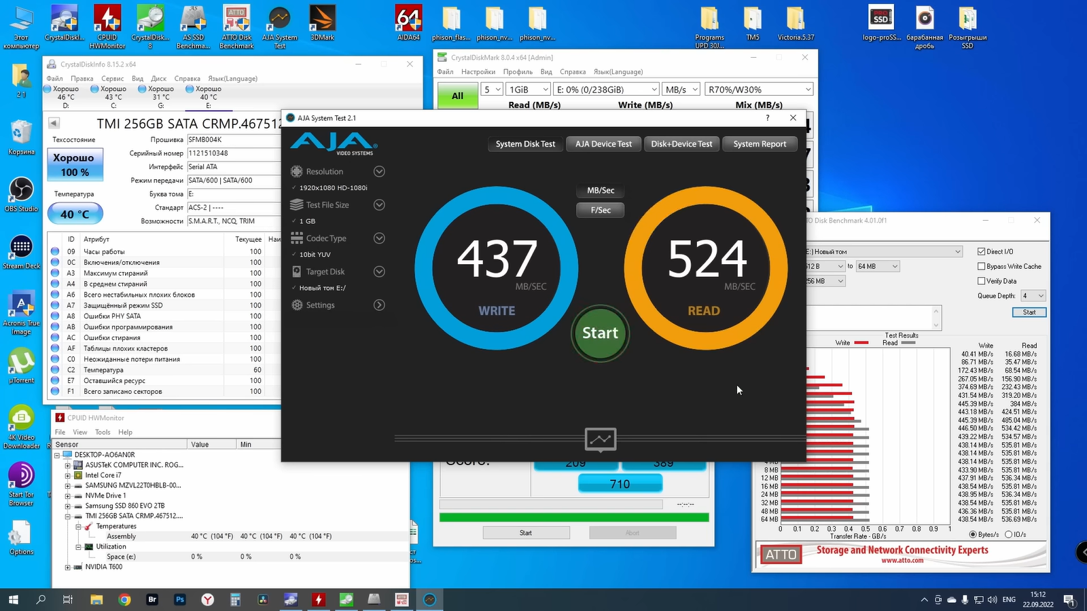Open the Queue Depth dropdown
Screen dimensions: 1087x611
tap(1033, 296)
